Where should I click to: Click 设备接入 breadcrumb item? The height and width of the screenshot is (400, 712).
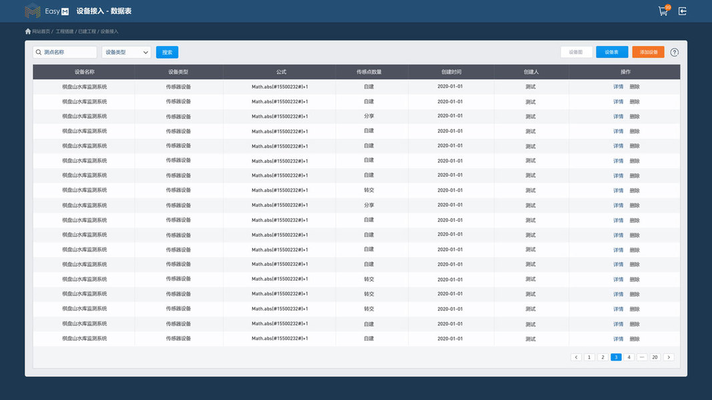pos(109,31)
